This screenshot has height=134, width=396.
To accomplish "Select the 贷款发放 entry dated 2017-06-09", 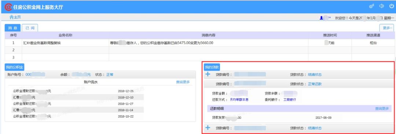I will pos(299,118).
